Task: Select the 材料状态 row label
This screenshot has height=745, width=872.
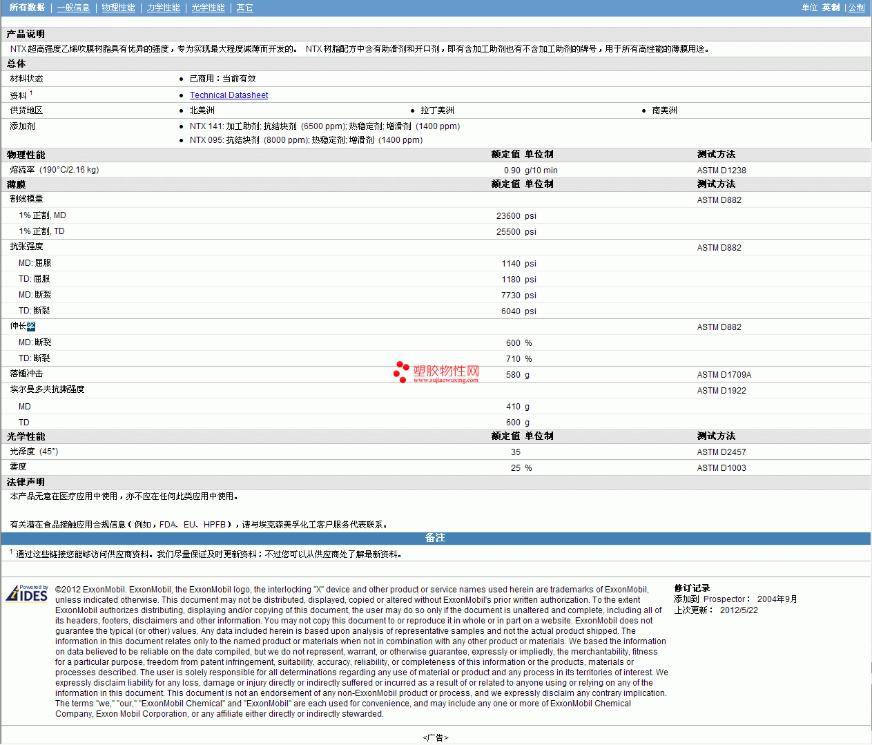Action: tap(26, 79)
